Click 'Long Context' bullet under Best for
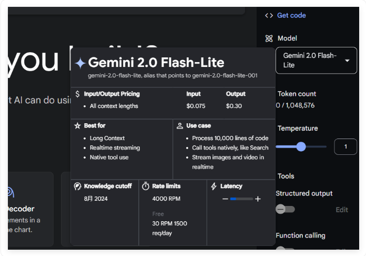This screenshot has height=256, width=366. coord(107,138)
